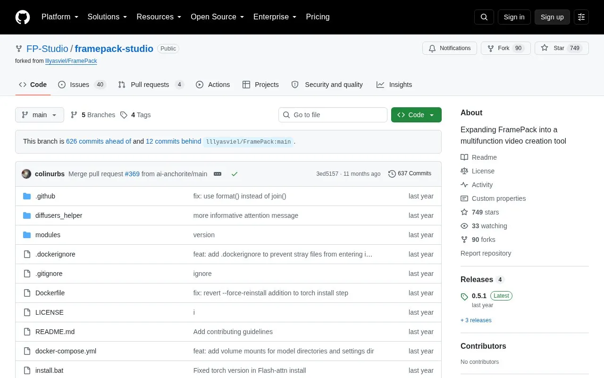The height and width of the screenshot is (378, 604).
Task: Click the 0.5.1 release tag icon
Action: pyautogui.click(x=464, y=297)
